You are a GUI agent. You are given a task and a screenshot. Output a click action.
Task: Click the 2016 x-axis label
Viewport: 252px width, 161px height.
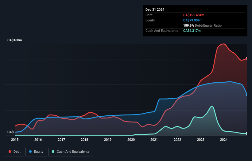[x=38, y=140]
